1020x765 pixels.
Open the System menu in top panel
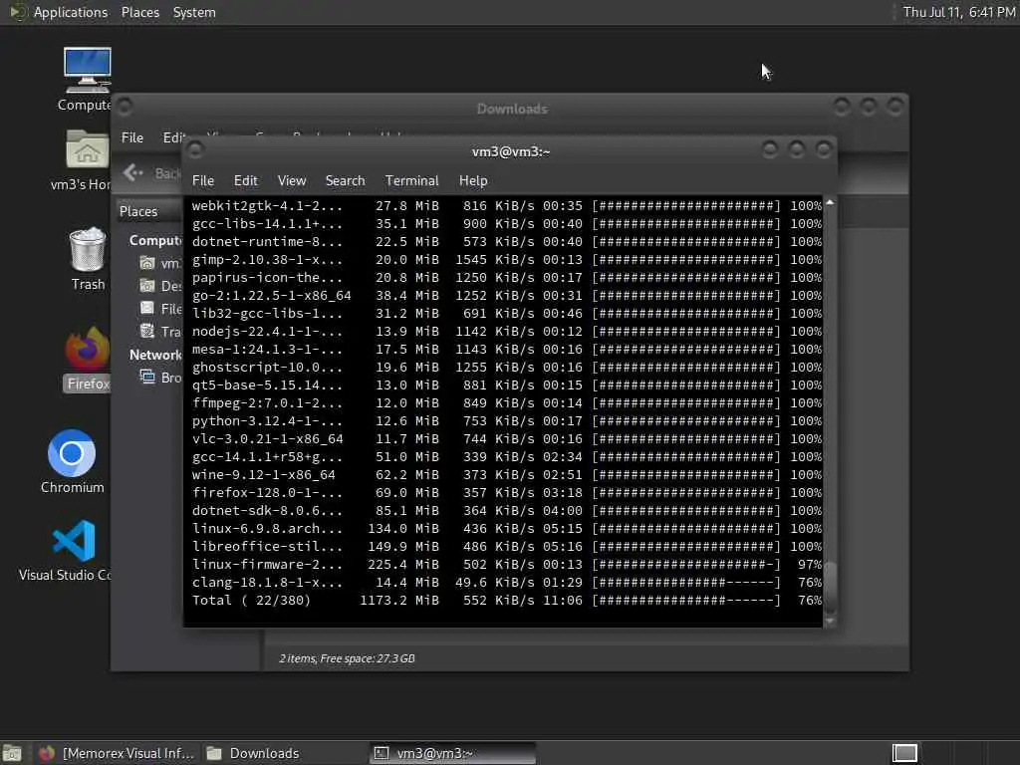[194, 12]
